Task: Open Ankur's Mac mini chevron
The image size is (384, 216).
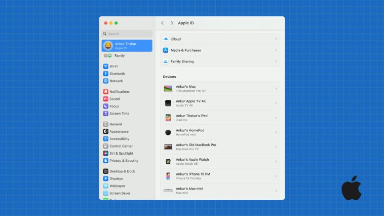Action: click(276, 191)
